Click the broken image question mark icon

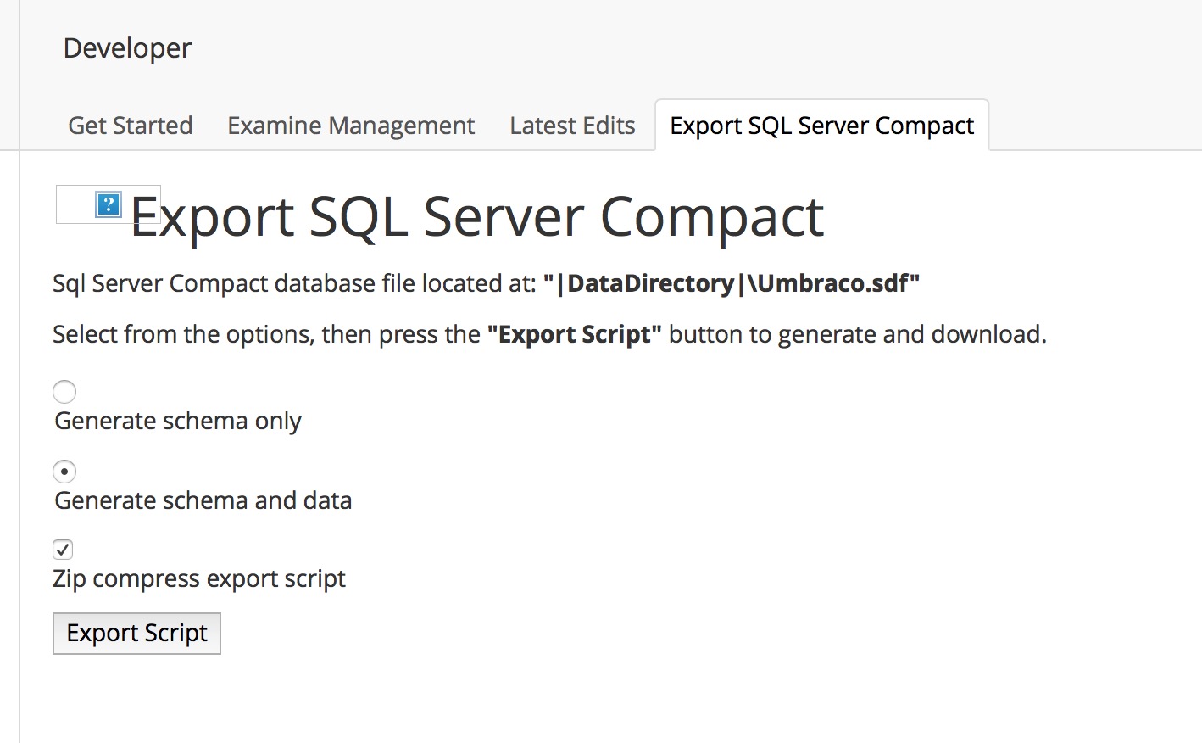(x=109, y=204)
